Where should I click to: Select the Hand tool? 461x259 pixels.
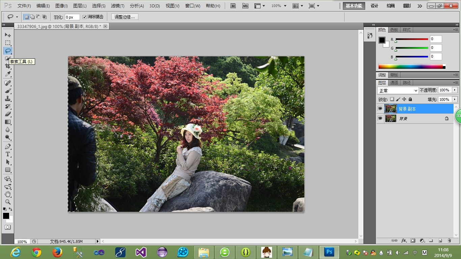point(8,194)
